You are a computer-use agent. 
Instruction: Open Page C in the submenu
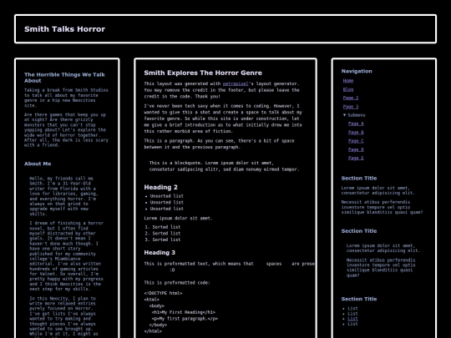click(x=356, y=141)
